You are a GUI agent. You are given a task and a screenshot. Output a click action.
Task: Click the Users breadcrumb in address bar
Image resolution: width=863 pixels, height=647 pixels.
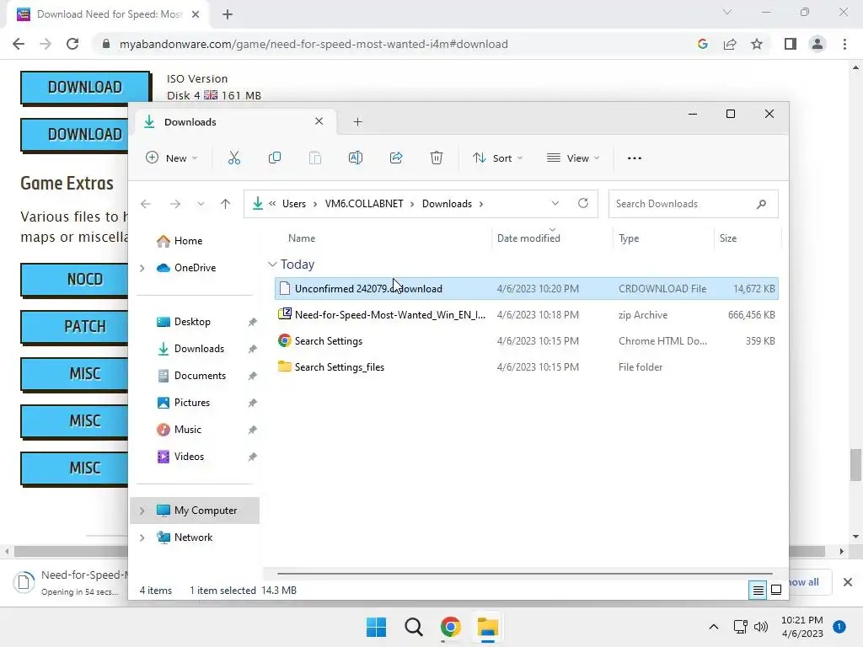pos(294,204)
